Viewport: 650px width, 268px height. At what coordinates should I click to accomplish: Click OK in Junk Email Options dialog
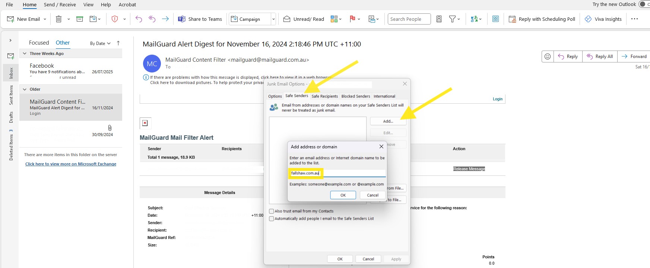click(x=340, y=259)
